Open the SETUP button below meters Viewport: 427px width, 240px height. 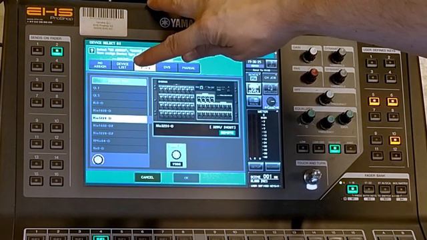256,166
